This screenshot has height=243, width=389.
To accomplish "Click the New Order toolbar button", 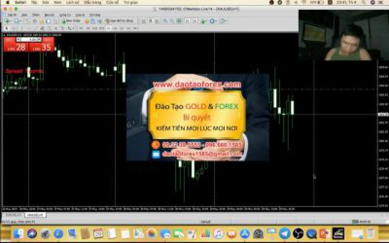I will pyautogui.click(x=71, y=21).
